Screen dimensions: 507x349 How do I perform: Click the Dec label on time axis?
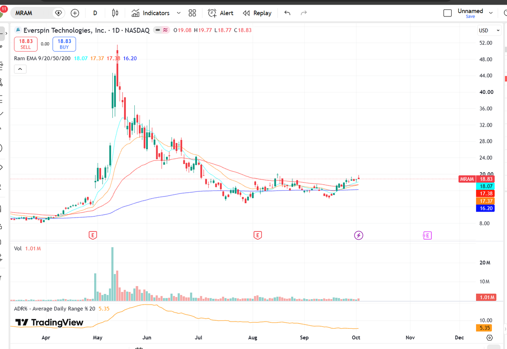[459, 338]
